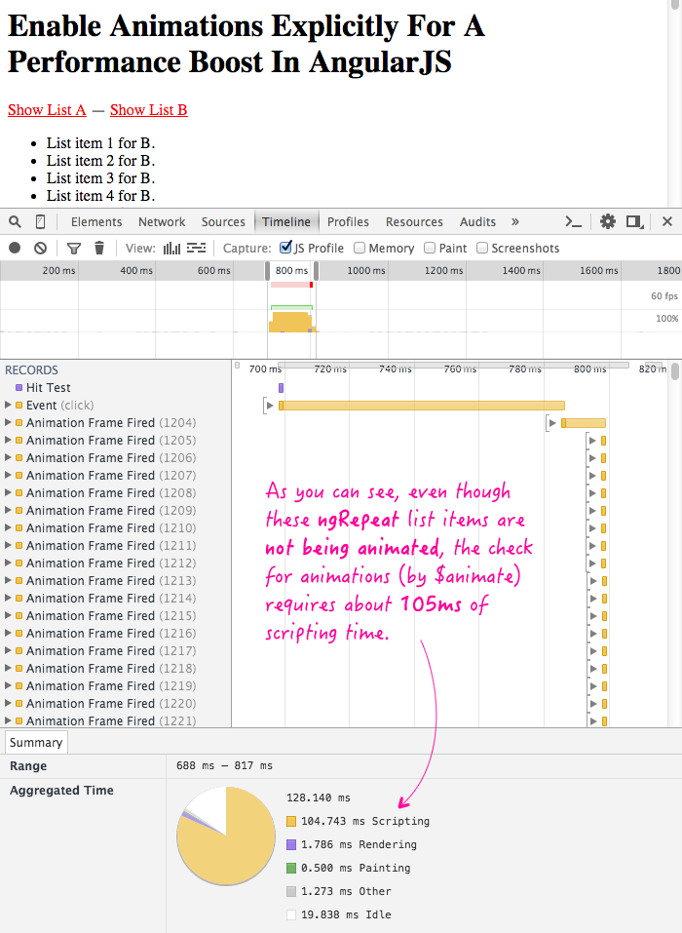The image size is (682, 933).
Task: Click the Rendering purple legend swatch
Action: [x=291, y=844]
